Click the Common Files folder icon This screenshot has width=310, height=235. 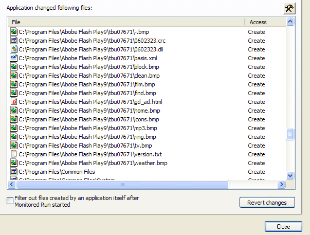14,172
